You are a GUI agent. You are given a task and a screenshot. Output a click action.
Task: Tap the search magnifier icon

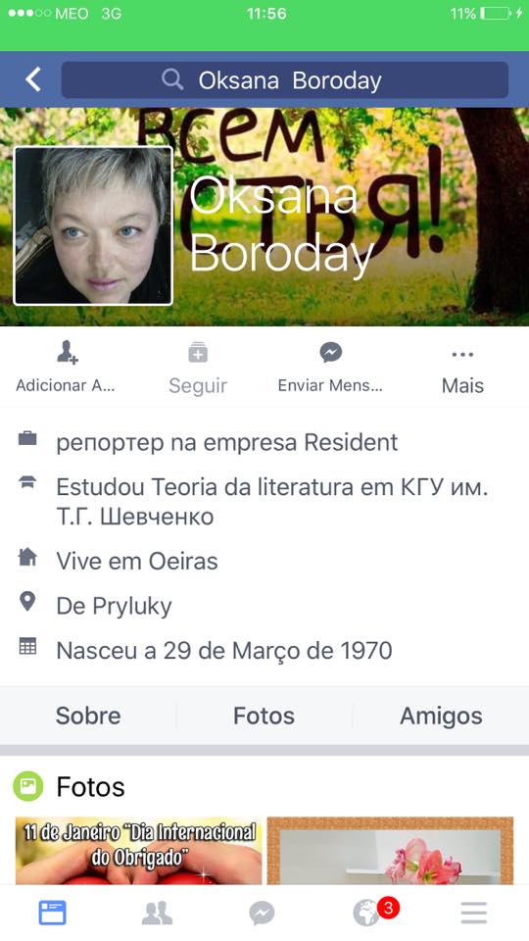172,79
